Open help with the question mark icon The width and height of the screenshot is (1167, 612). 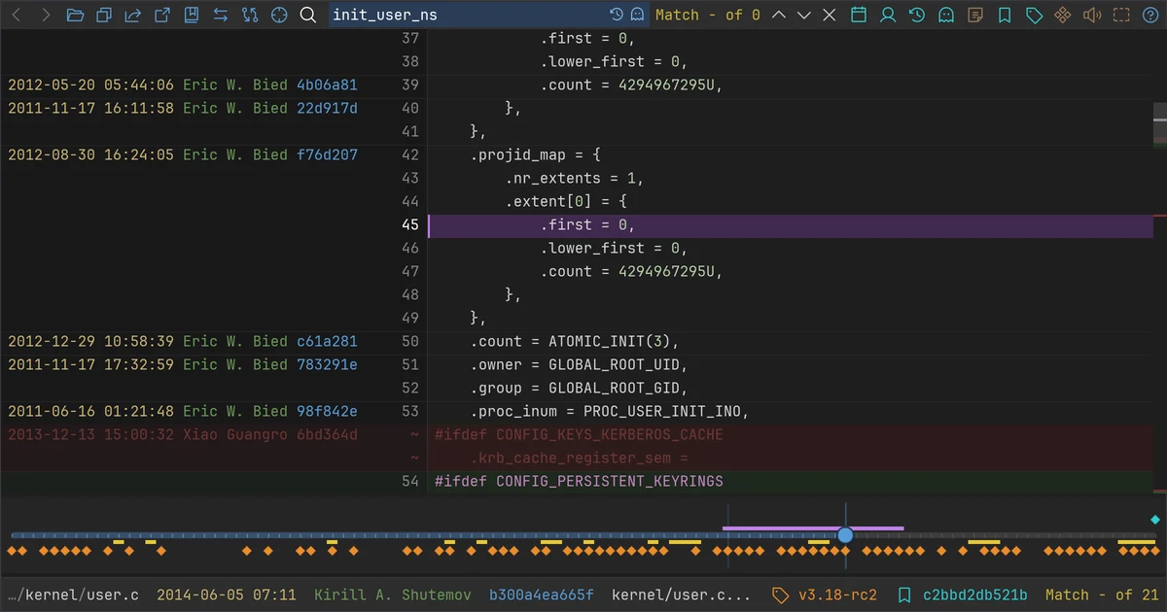point(1150,15)
